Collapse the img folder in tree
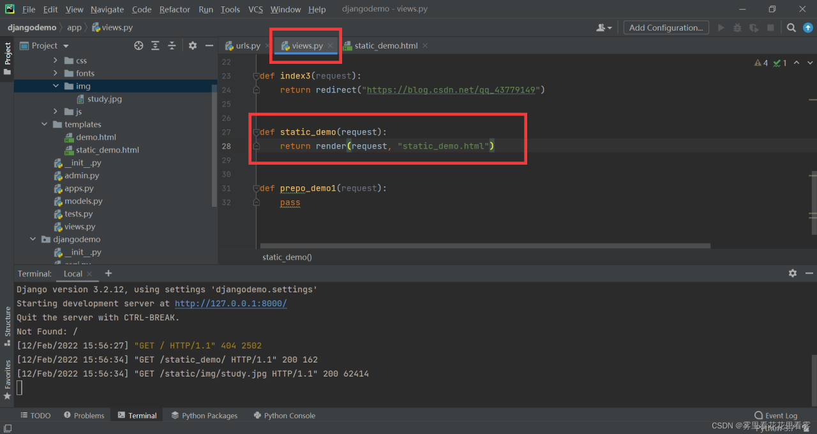817x434 pixels. tap(56, 86)
